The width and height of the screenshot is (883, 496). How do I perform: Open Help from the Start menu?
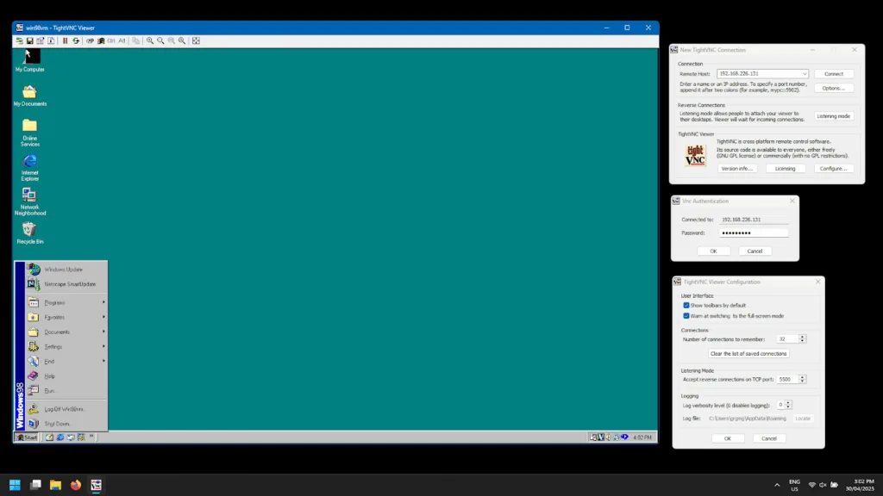pos(66,375)
